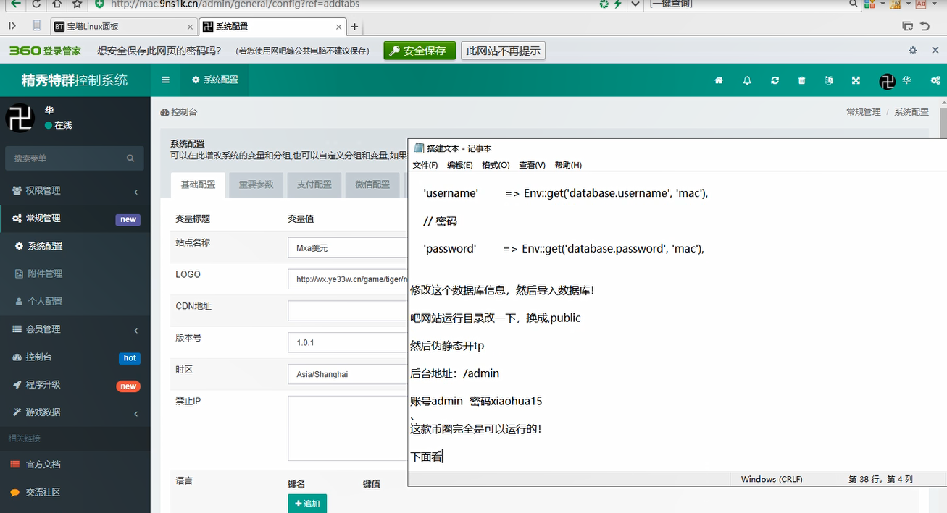Click the trash icon to clear cache
This screenshot has height=513, width=947.
(801, 80)
